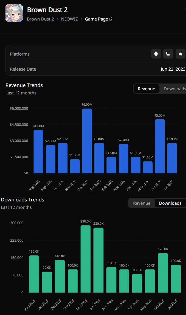Open the Game Page external link
The width and height of the screenshot is (186, 315).
[99, 19]
